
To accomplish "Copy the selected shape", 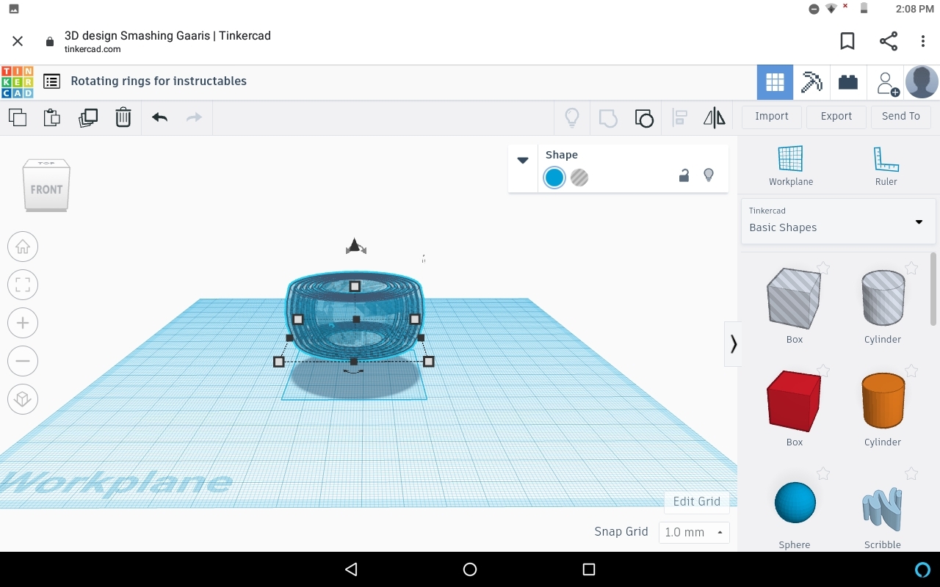I will [x=17, y=117].
